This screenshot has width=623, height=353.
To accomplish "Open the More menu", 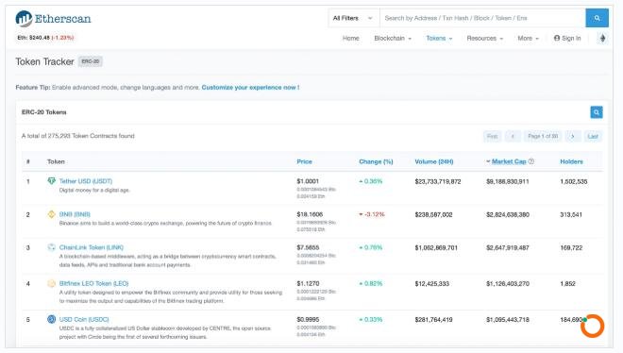I will click(528, 38).
